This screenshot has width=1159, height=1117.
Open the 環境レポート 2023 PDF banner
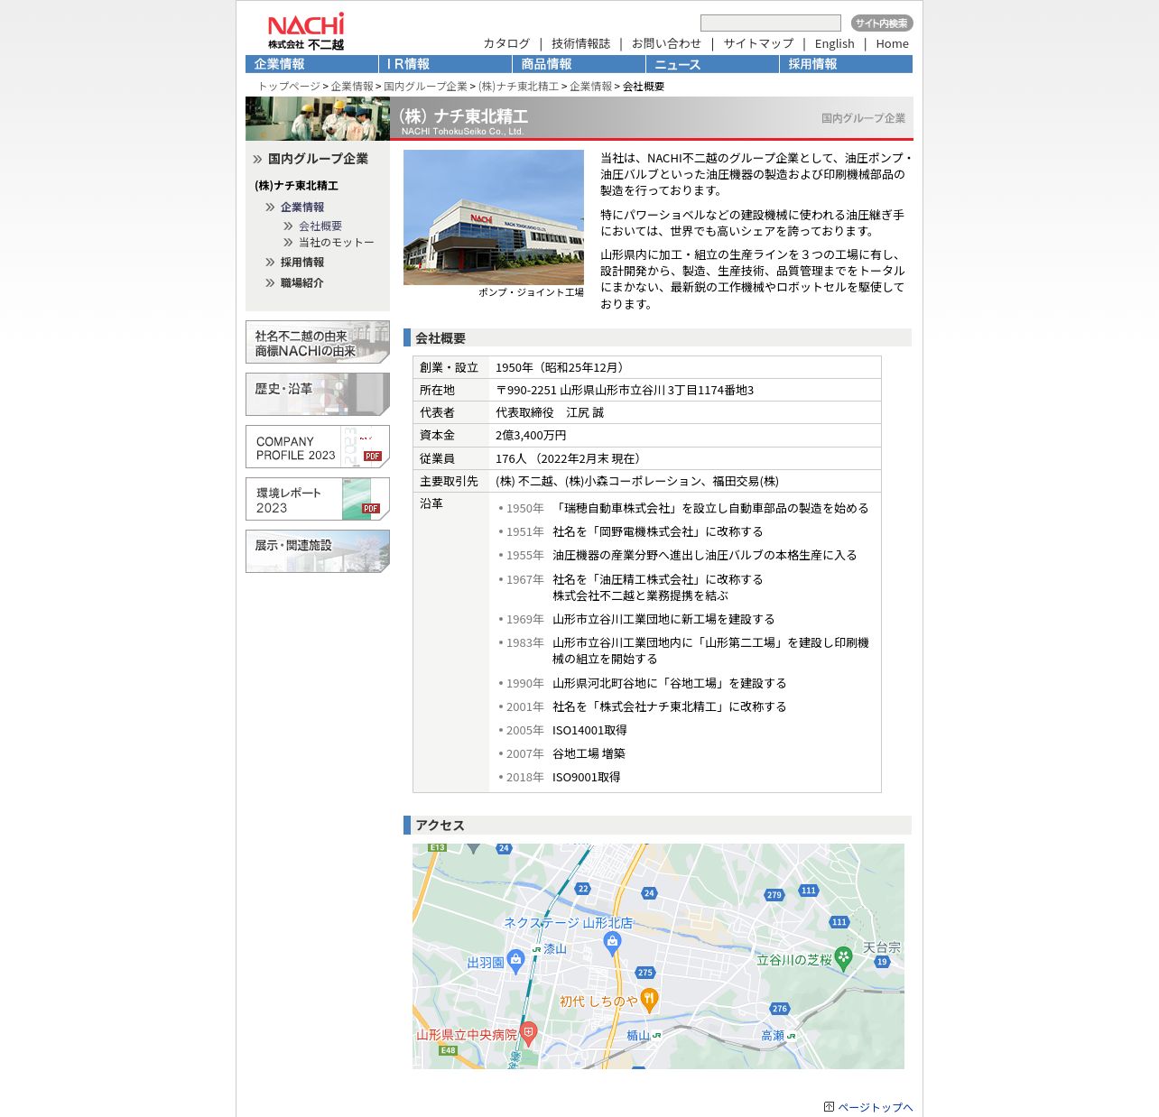(x=318, y=499)
